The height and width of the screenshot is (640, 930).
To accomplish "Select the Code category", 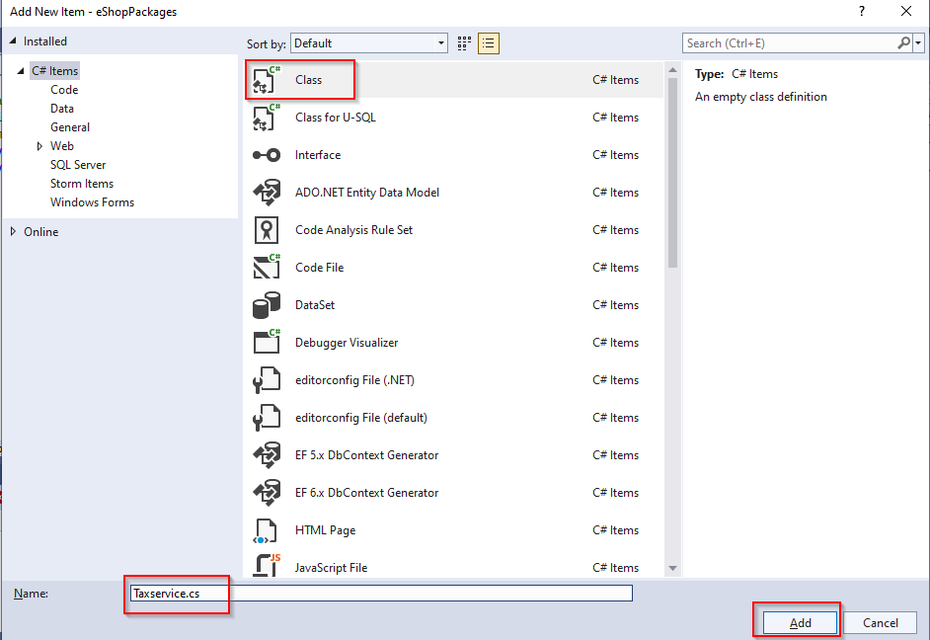I will pyautogui.click(x=64, y=90).
